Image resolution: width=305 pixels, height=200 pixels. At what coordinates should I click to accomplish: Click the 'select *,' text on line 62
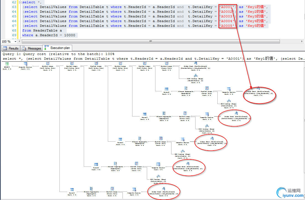(x=32, y=2)
